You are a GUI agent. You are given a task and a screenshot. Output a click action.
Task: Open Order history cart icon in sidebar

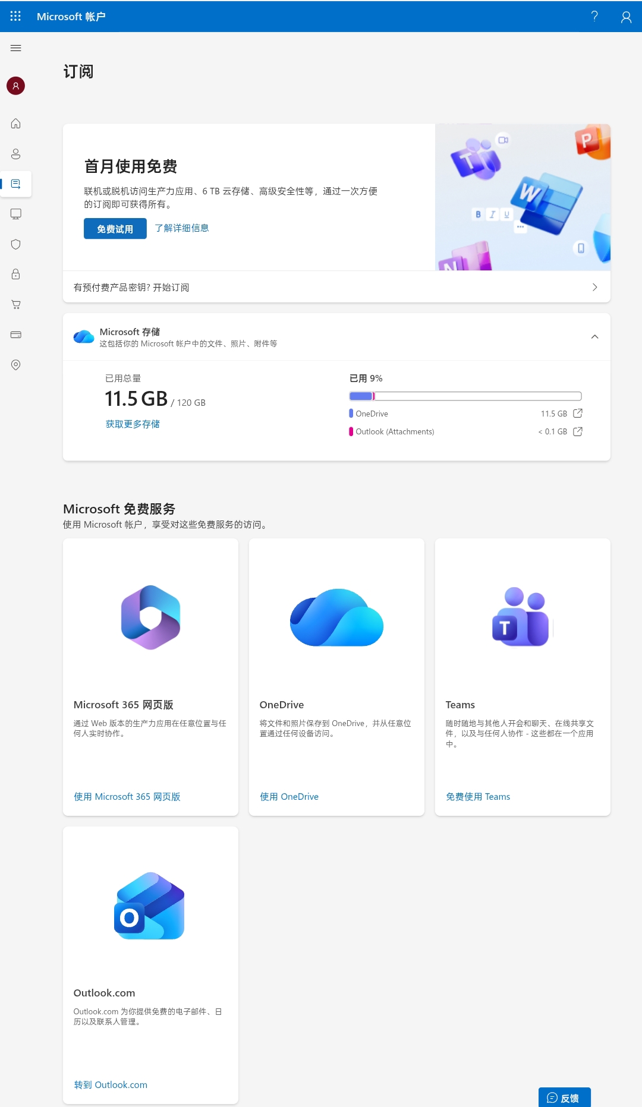click(x=16, y=304)
